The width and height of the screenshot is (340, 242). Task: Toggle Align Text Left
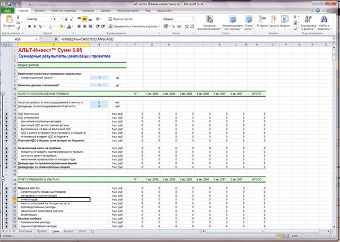coord(79,26)
